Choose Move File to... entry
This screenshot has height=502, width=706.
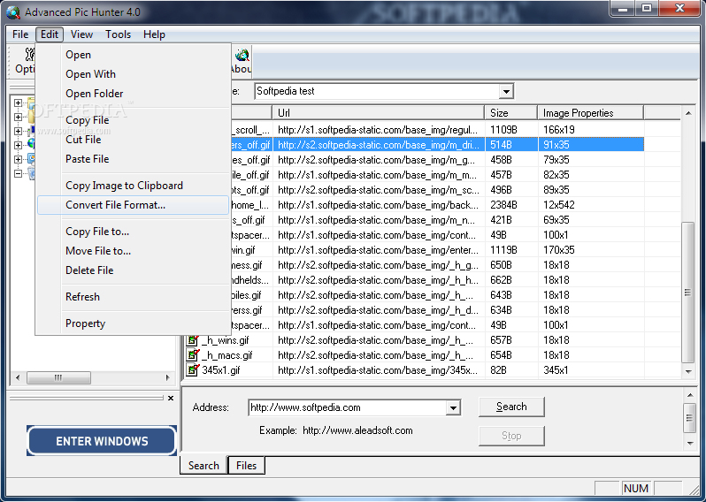[134, 250]
